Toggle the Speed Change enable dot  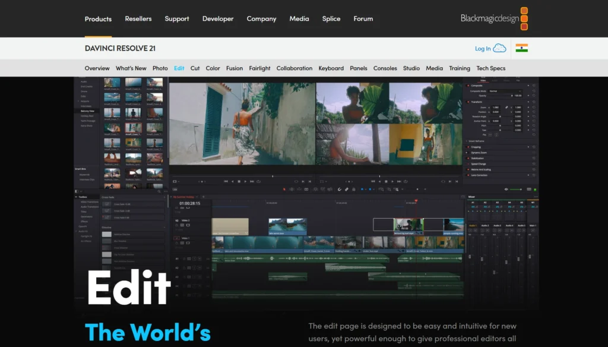point(468,164)
